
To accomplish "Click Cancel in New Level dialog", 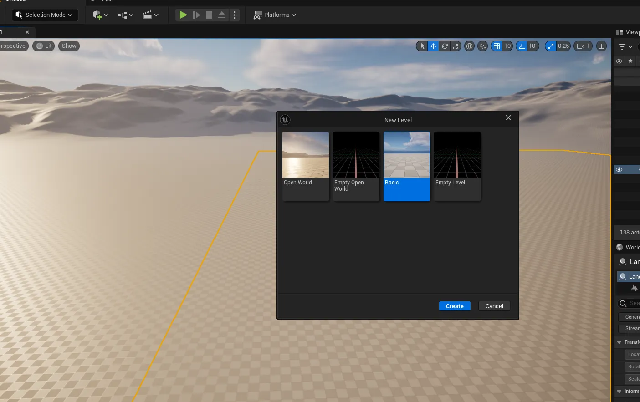I will 494,306.
